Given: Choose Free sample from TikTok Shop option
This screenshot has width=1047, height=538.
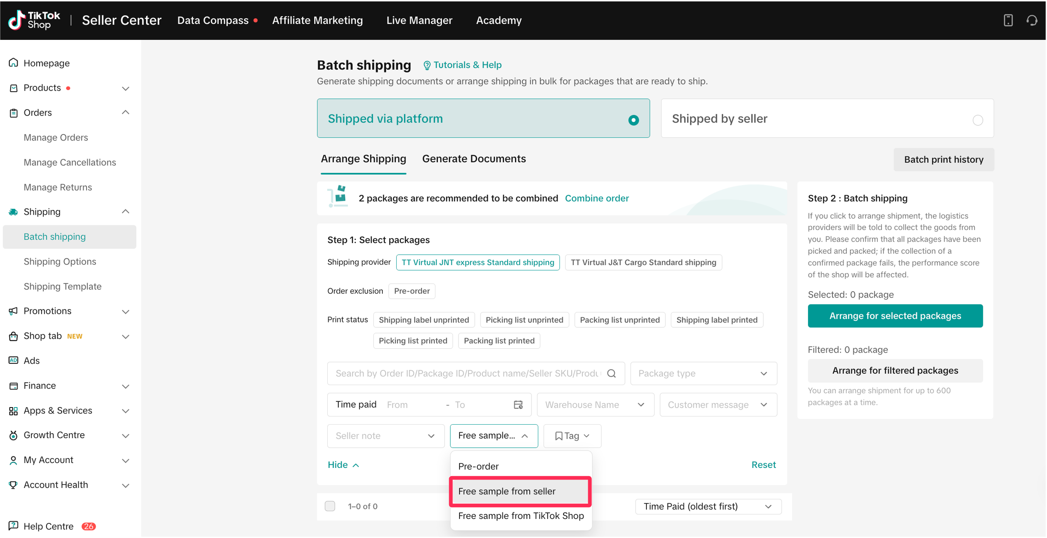Looking at the screenshot, I should tap(521, 516).
